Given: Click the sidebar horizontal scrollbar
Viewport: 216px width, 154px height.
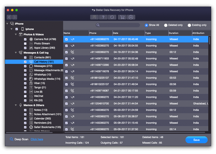Looking at the screenshot, I should (x=29, y=132).
